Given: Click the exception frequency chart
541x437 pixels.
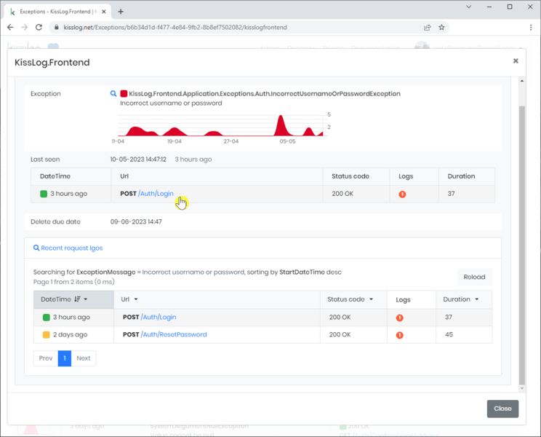Looking at the screenshot, I should point(221,125).
